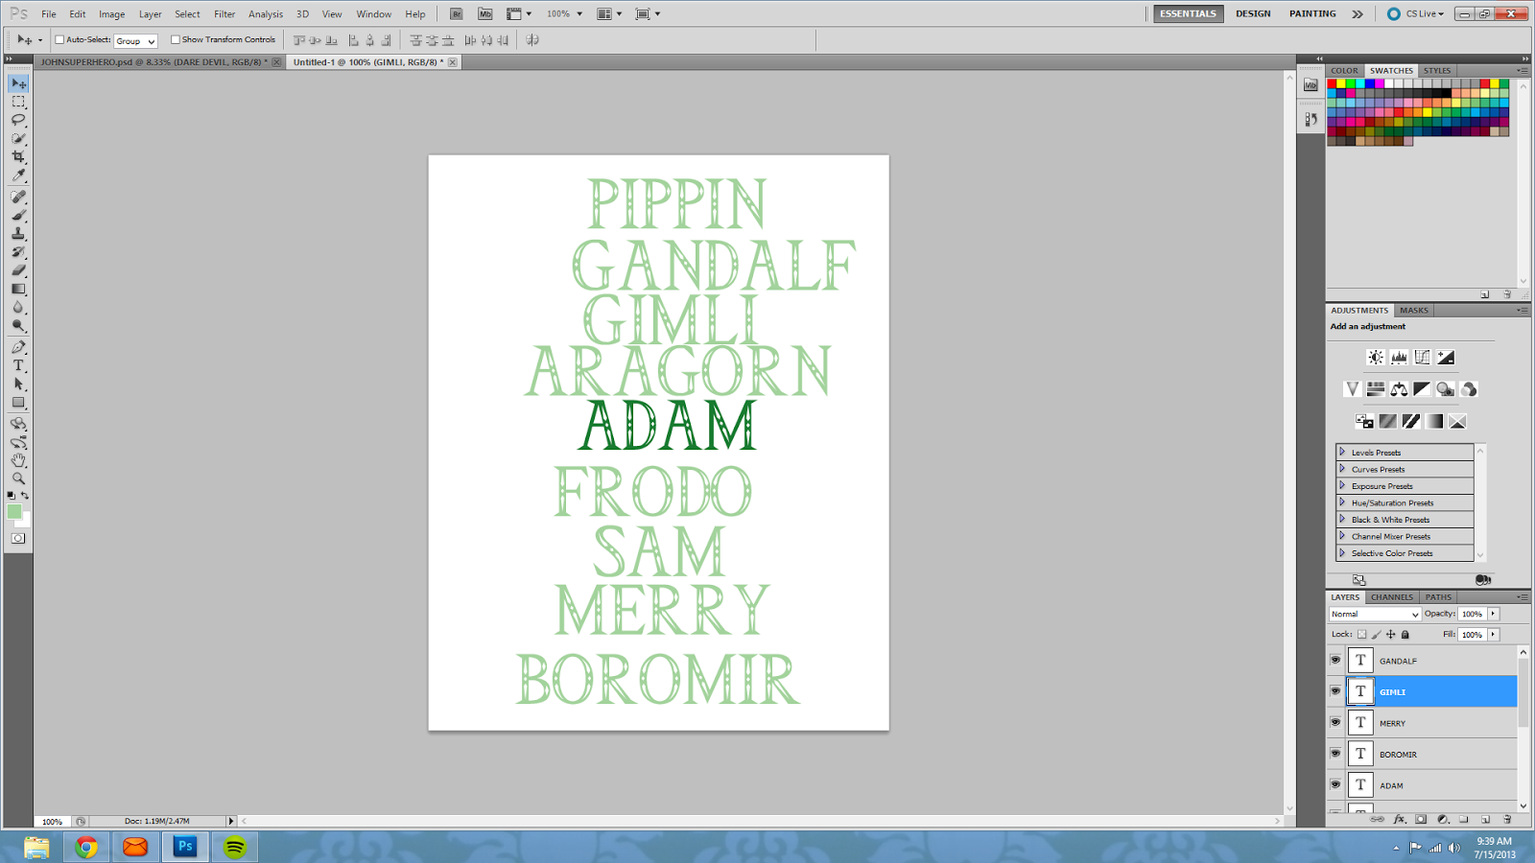The image size is (1535, 863).
Task: Switch to the Design workspace
Action: click(1253, 13)
